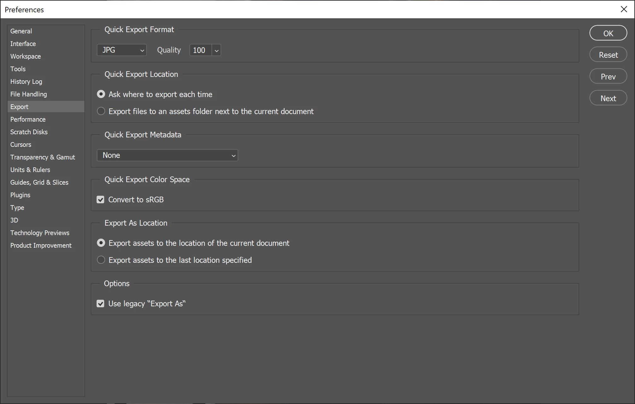Click the Reset button
635x404 pixels.
point(608,55)
